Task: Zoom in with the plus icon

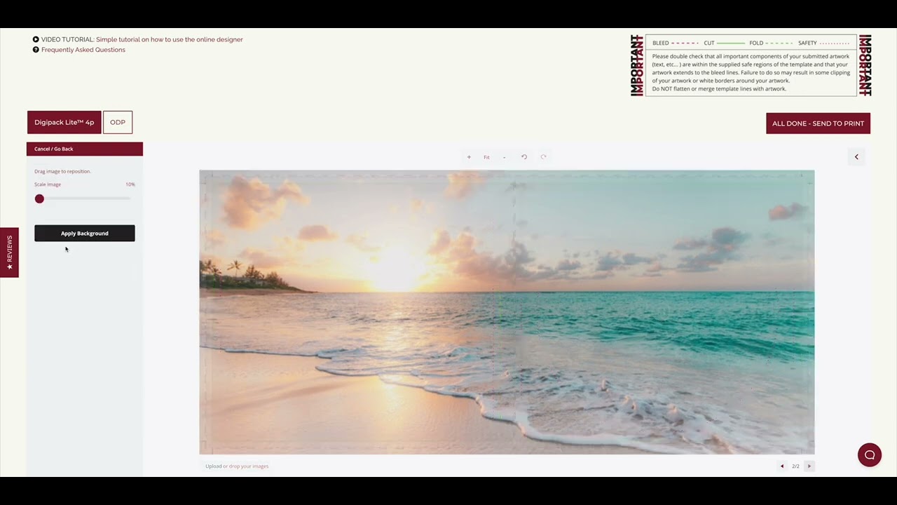Action: coord(469,157)
